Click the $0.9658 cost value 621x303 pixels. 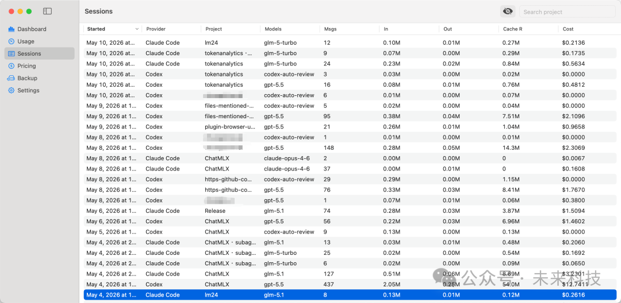pyautogui.click(x=573, y=127)
